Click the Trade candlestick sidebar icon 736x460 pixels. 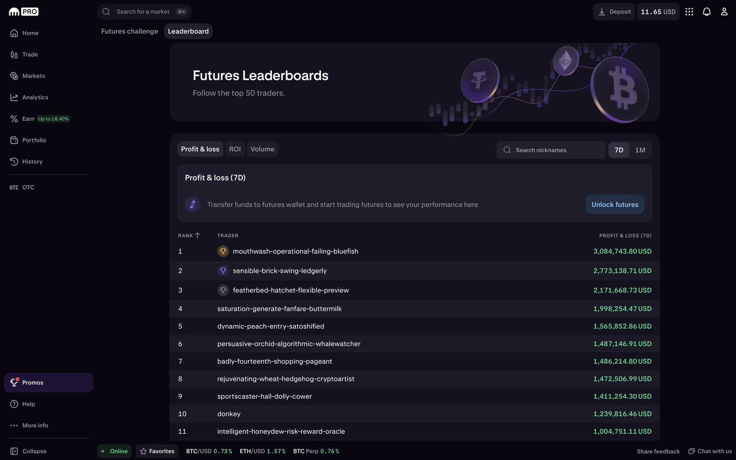point(14,54)
